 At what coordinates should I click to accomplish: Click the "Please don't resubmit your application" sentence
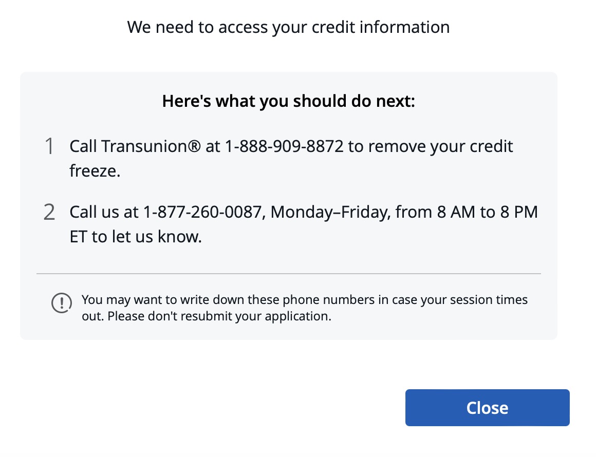click(x=219, y=316)
